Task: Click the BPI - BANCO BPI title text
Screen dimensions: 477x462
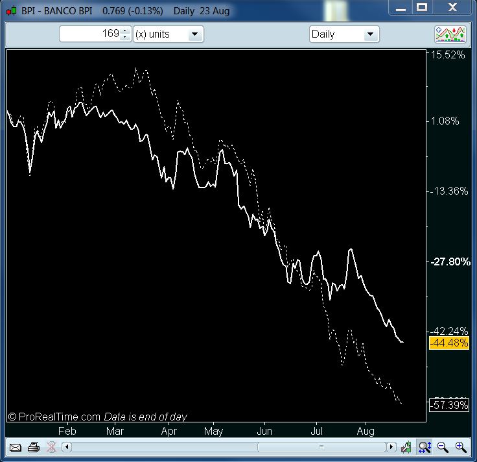Action: tap(57, 11)
